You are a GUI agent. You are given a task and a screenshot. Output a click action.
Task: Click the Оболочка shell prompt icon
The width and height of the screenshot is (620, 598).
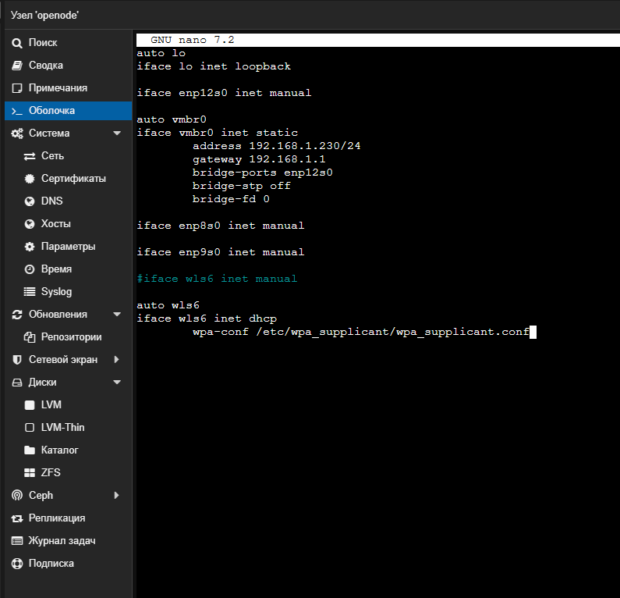pos(17,111)
